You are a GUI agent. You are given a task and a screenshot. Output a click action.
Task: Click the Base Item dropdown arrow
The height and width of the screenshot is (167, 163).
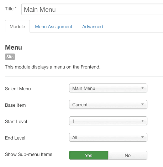click(x=142, y=105)
